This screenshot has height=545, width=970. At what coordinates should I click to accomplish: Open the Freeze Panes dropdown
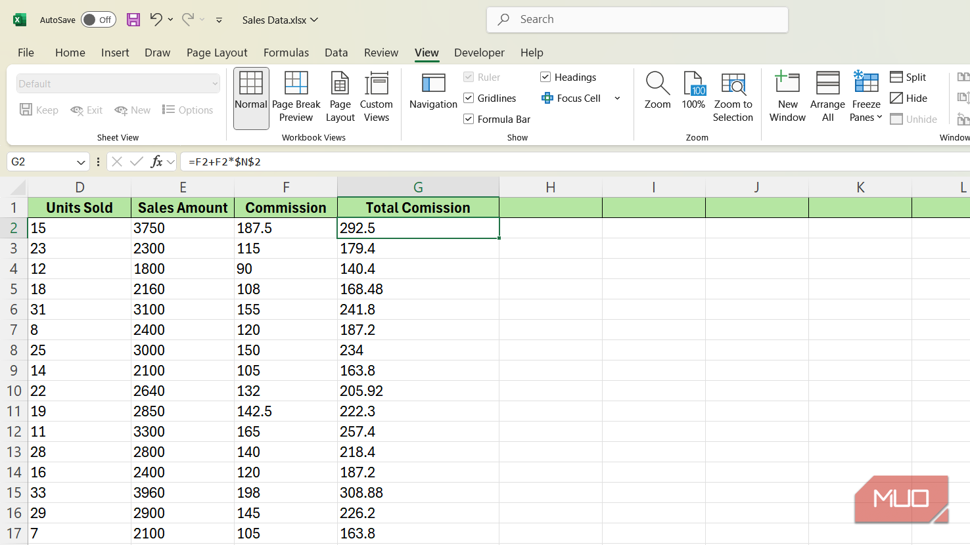(x=866, y=98)
